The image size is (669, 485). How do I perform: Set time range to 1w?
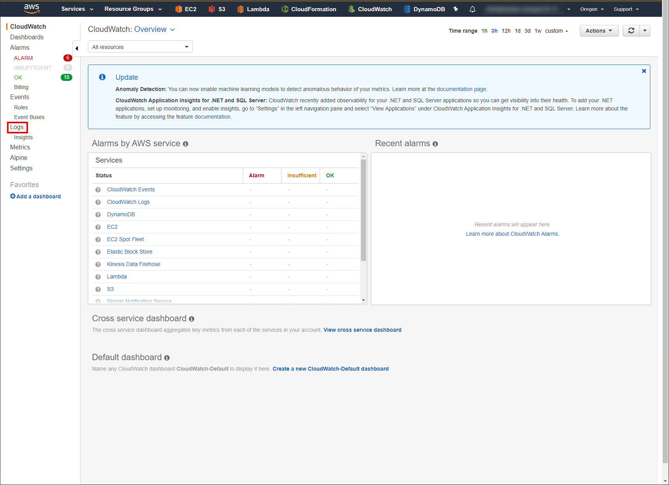[538, 31]
